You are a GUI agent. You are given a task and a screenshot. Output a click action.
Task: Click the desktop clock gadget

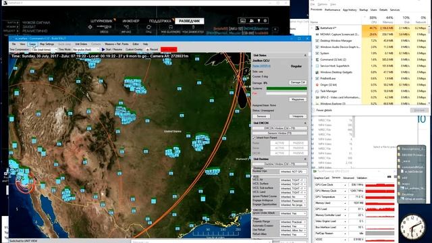pyautogui.click(x=412, y=227)
